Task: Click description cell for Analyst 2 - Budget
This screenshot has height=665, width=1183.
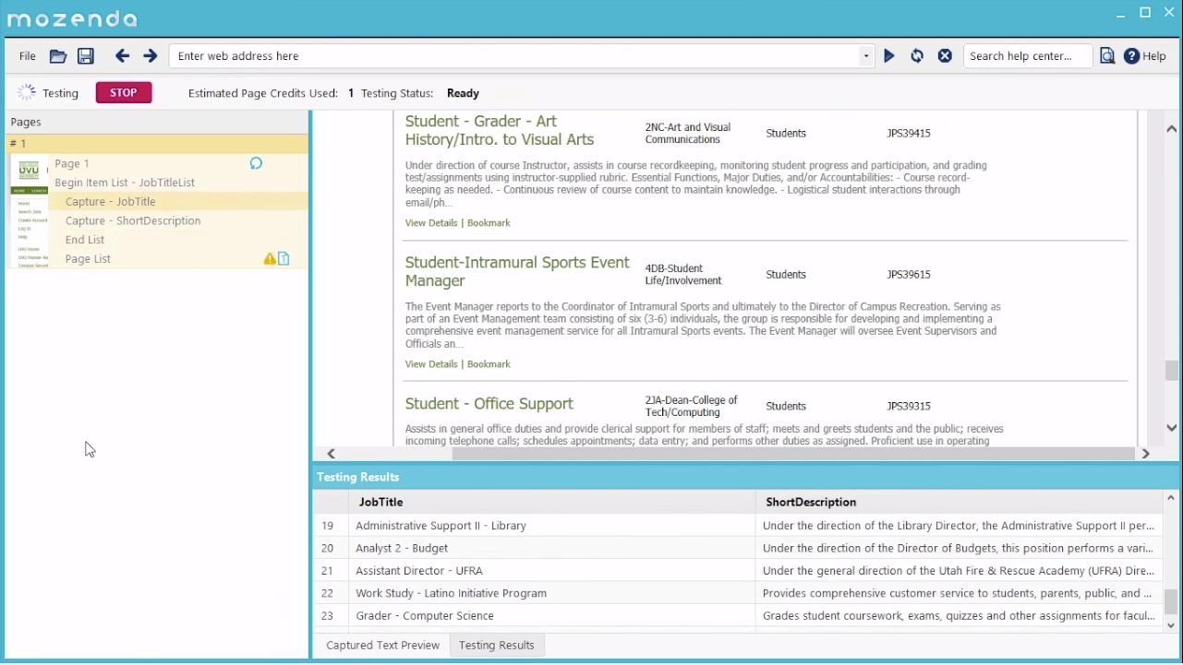Action: click(959, 548)
